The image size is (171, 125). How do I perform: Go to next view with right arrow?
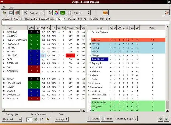tap(166, 119)
